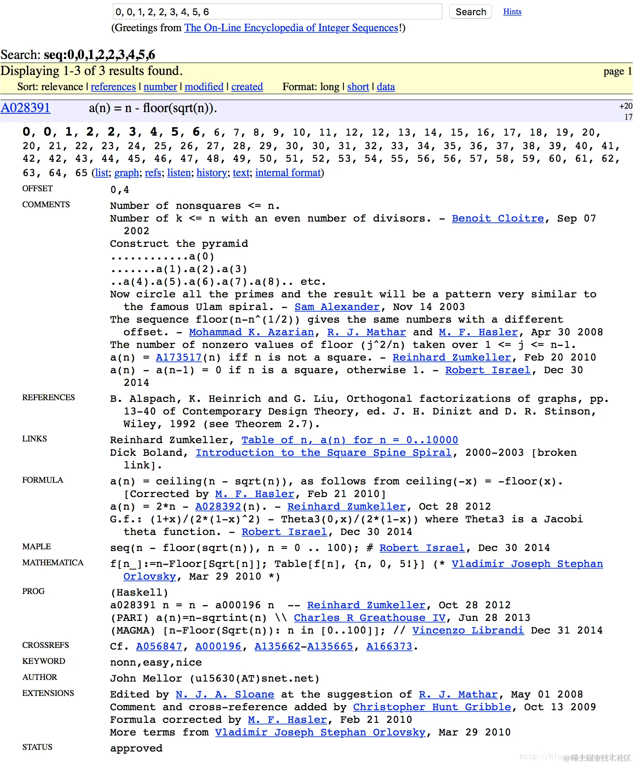The image size is (634, 765).
Task: Open R. J. Mathar link in extensions
Action: [458, 695]
